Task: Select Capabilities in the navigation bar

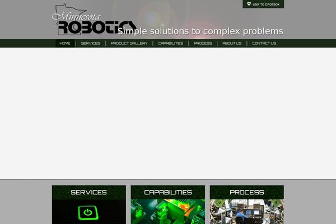Action: 171,43
